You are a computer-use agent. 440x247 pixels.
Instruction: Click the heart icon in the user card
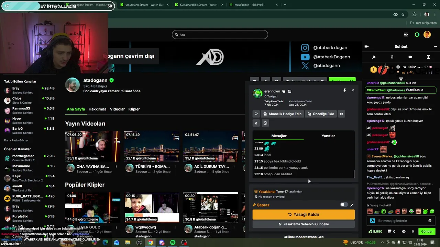click(x=256, y=114)
